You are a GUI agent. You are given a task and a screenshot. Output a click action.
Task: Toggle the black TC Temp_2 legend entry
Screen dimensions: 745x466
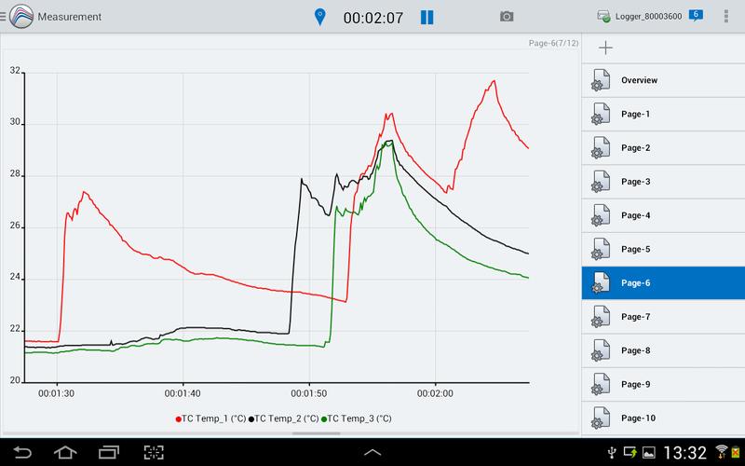(x=283, y=419)
